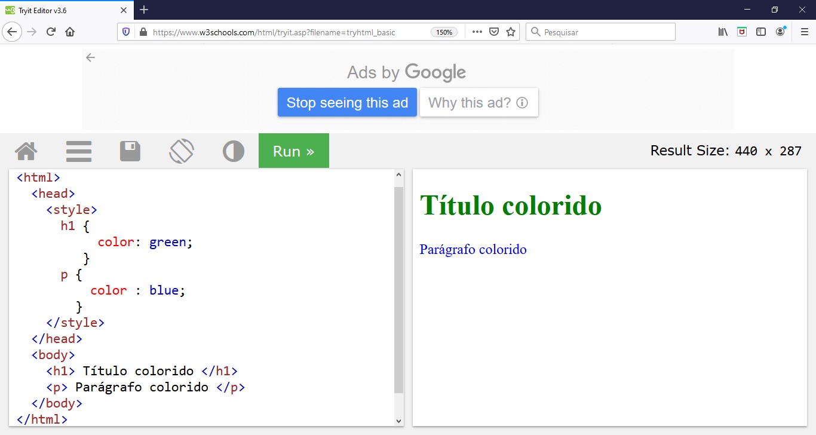Switch to dark mode with the contrast icon

(233, 151)
